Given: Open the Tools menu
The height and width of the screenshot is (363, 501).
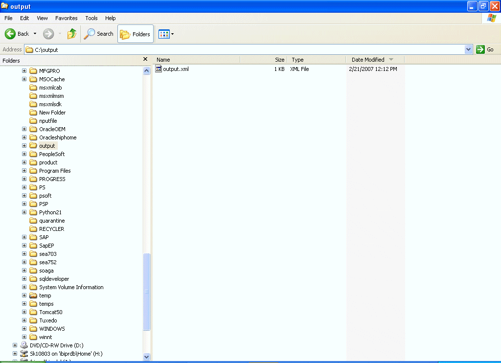Looking at the screenshot, I should click(91, 18).
